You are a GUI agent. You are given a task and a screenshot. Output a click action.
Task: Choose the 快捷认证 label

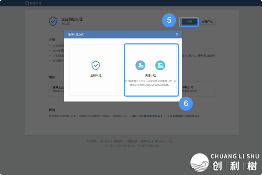tap(150, 75)
